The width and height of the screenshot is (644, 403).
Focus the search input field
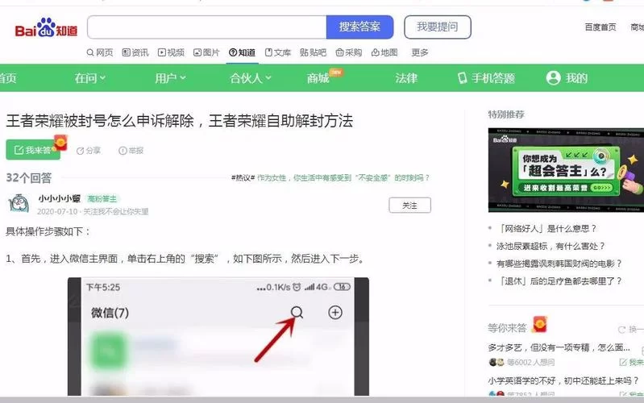[207, 27]
